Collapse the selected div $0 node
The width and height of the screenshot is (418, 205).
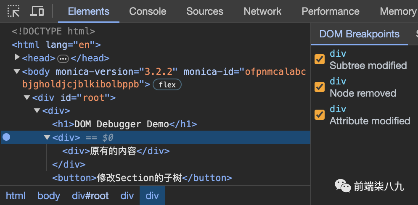[47, 137]
